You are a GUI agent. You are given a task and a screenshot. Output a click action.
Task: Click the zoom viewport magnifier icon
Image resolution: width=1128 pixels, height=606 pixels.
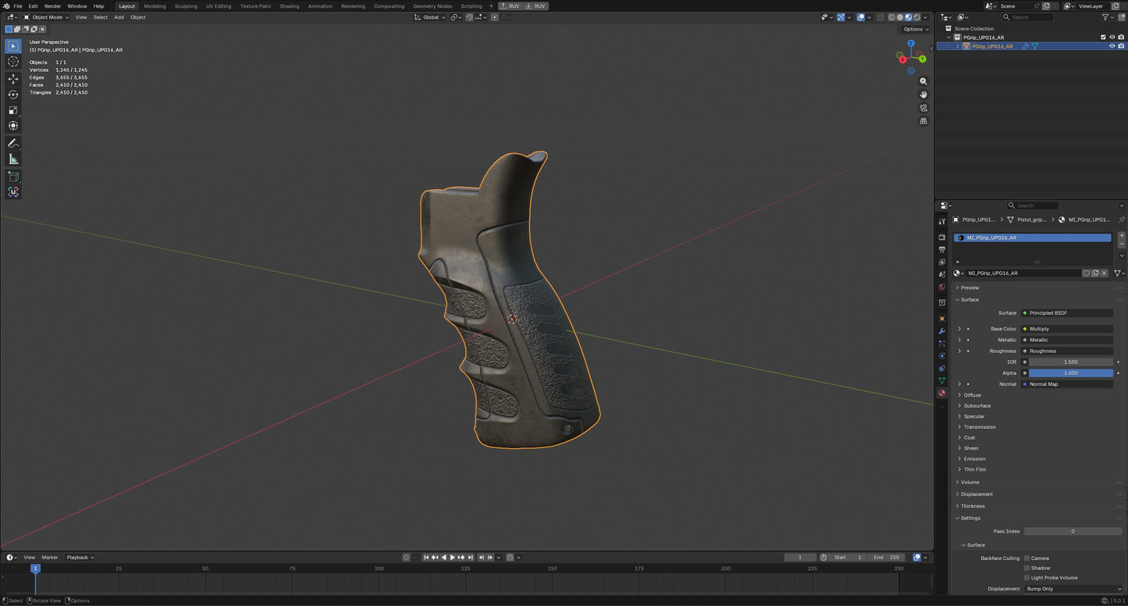923,81
